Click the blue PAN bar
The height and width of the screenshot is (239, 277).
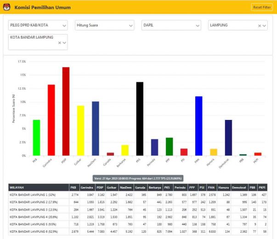pyautogui.click(x=198, y=125)
